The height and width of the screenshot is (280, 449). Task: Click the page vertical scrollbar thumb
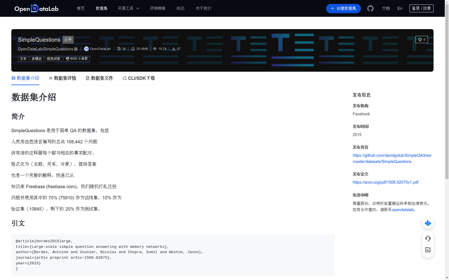[x=447, y=91]
